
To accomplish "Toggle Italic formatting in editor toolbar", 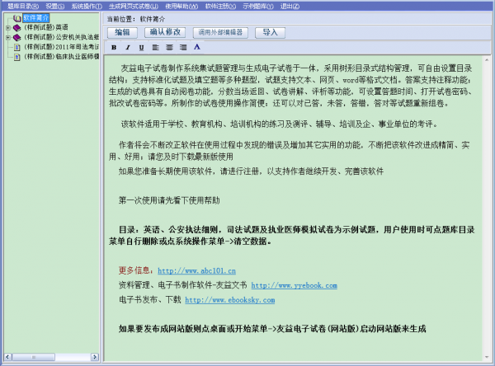I will (x=128, y=47).
